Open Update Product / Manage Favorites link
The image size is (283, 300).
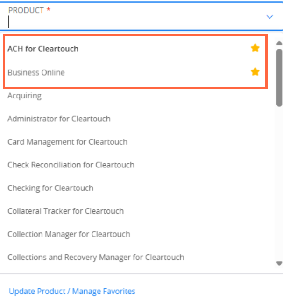pos(72,292)
